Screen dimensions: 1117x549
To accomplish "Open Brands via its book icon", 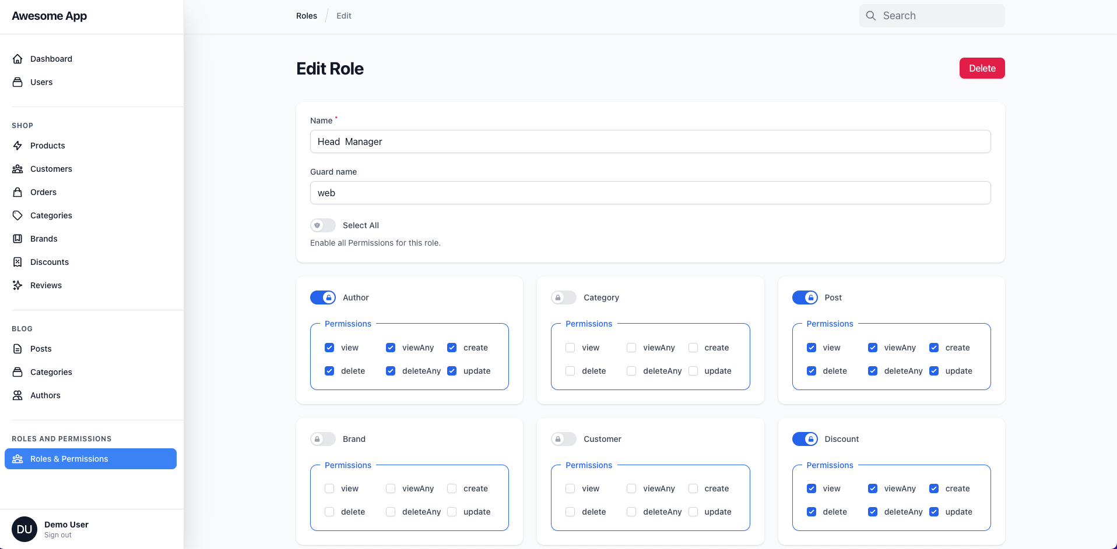I will [18, 238].
